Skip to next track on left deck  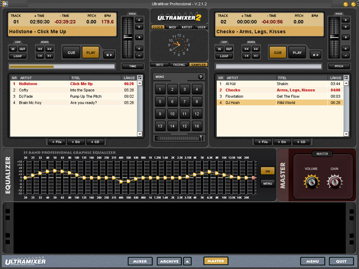[49, 56]
